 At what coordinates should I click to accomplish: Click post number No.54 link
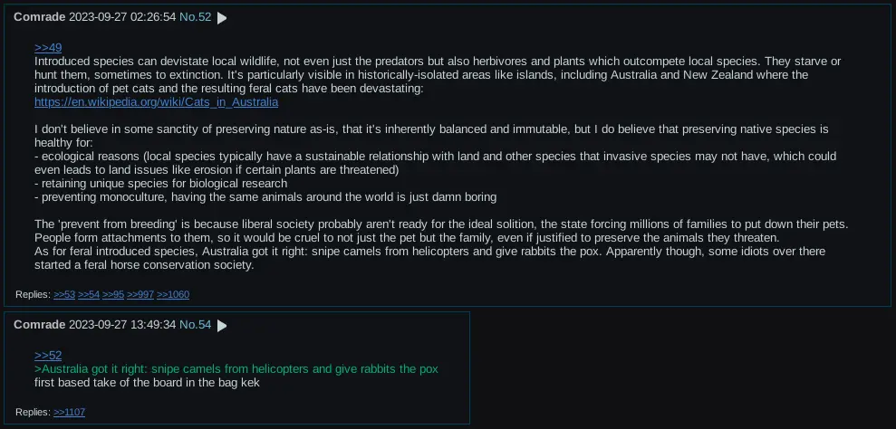(196, 325)
